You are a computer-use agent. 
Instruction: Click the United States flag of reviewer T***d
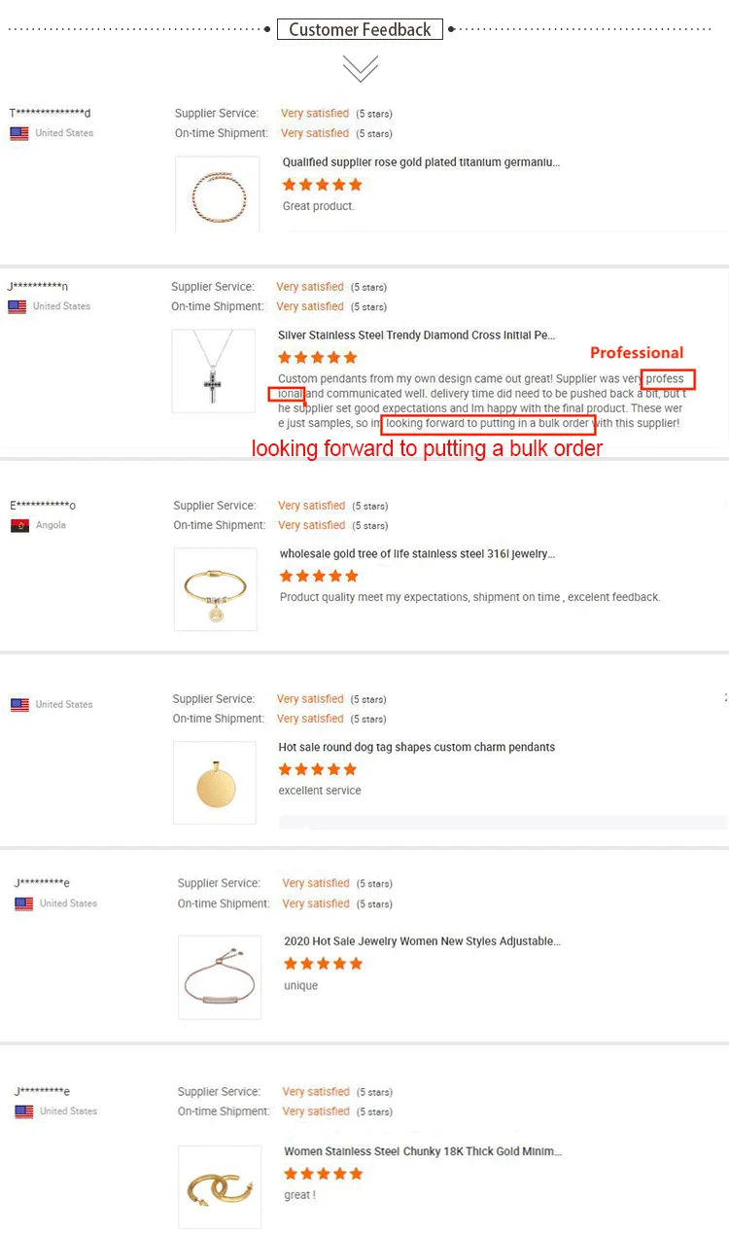click(x=19, y=133)
